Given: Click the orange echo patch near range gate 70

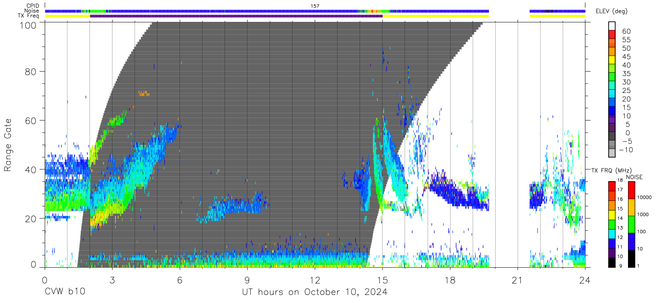Looking at the screenshot, I should (x=144, y=94).
